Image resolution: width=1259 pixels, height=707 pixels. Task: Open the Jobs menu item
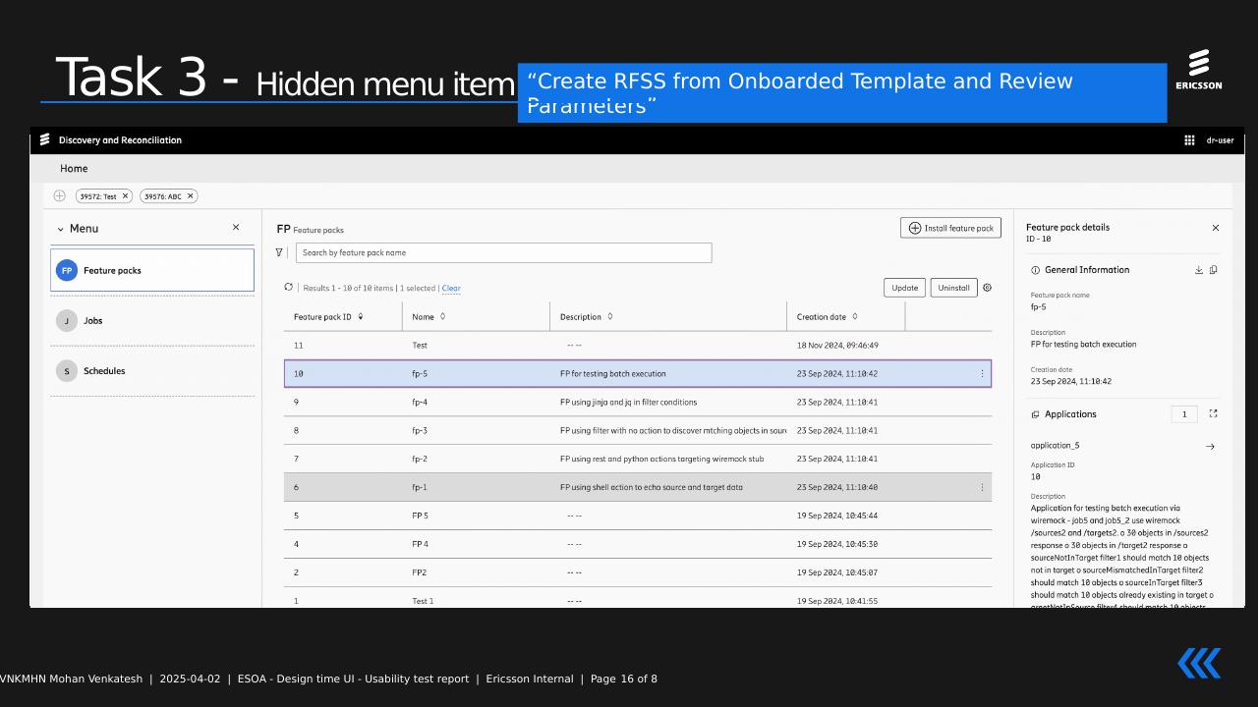pyautogui.click(x=152, y=320)
